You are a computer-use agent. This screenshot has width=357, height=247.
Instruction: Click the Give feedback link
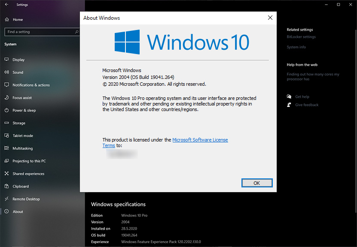[x=307, y=105]
